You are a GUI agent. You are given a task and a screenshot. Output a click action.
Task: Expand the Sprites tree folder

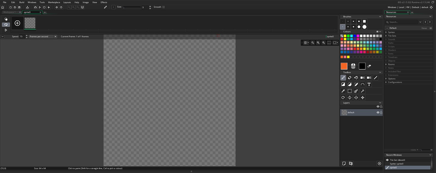click(386, 32)
